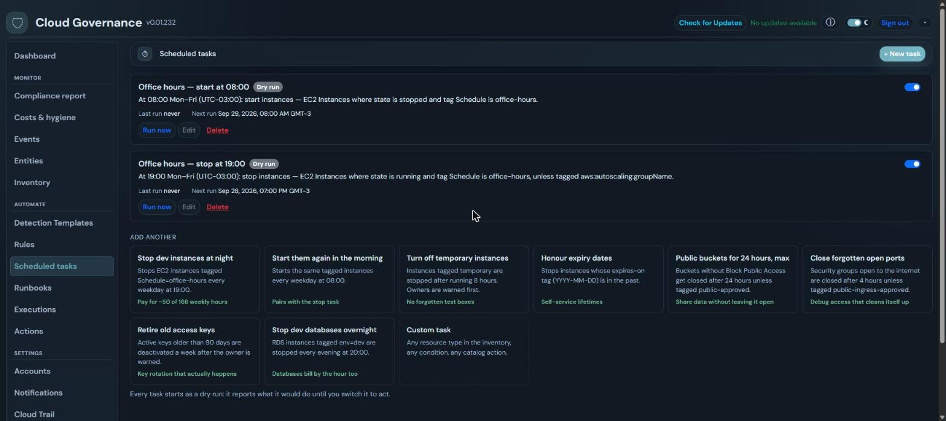The width and height of the screenshot is (946, 421).
Task: Navigate to Events
Action: (62, 139)
